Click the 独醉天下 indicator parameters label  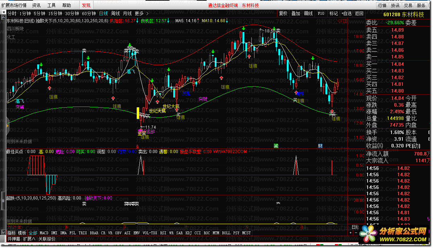(72, 21)
